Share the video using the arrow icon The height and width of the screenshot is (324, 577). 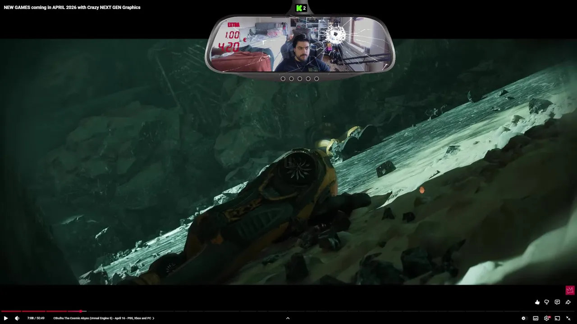click(568, 302)
